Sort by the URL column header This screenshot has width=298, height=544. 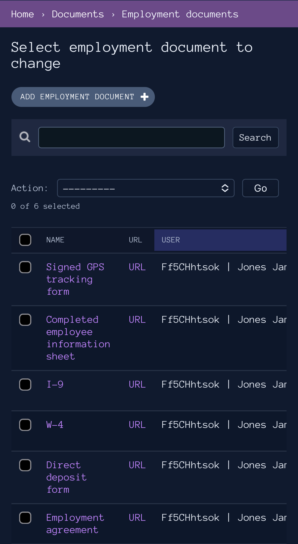pos(136,240)
